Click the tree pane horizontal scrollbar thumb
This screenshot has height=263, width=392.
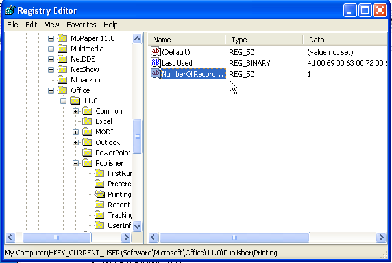(x=56, y=237)
